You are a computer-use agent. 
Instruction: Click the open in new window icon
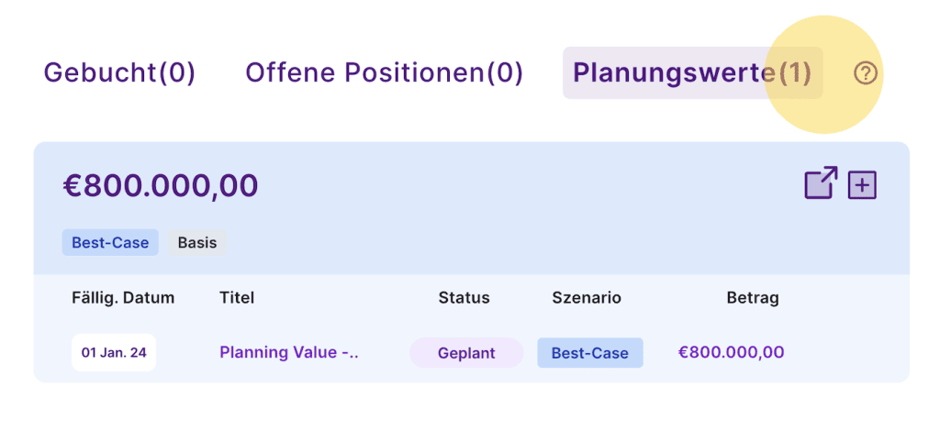click(821, 183)
